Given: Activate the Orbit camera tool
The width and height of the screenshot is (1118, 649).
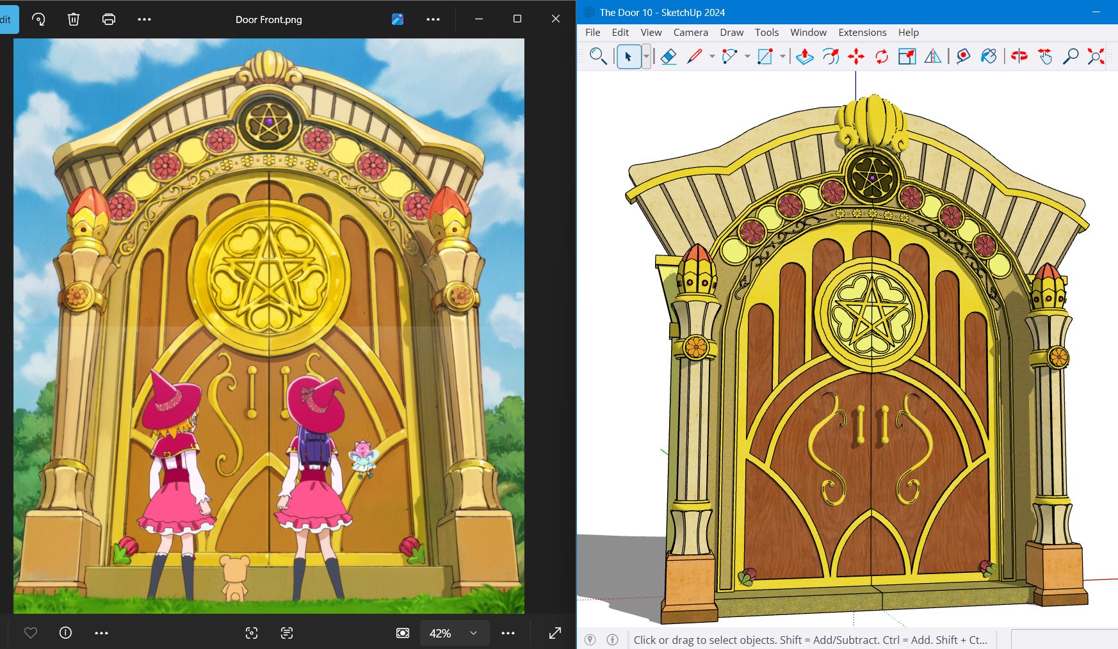Looking at the screenshot, I should click(x=1019, y=56).
